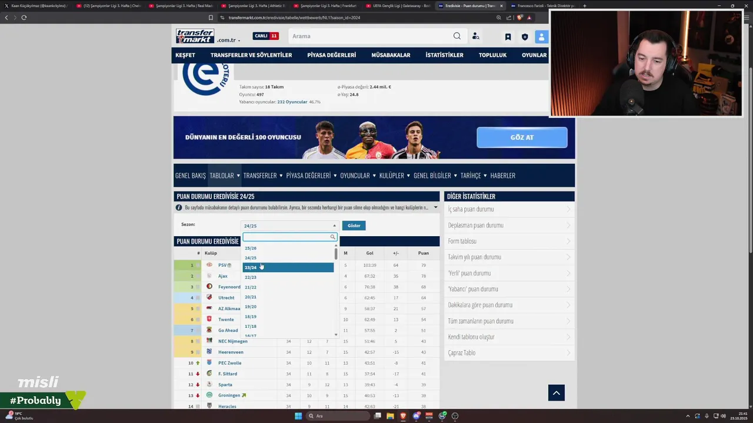Screen dimensions: 753x423
Task: Click the Twente club crest icon
Action: click(x=209, y=319)
